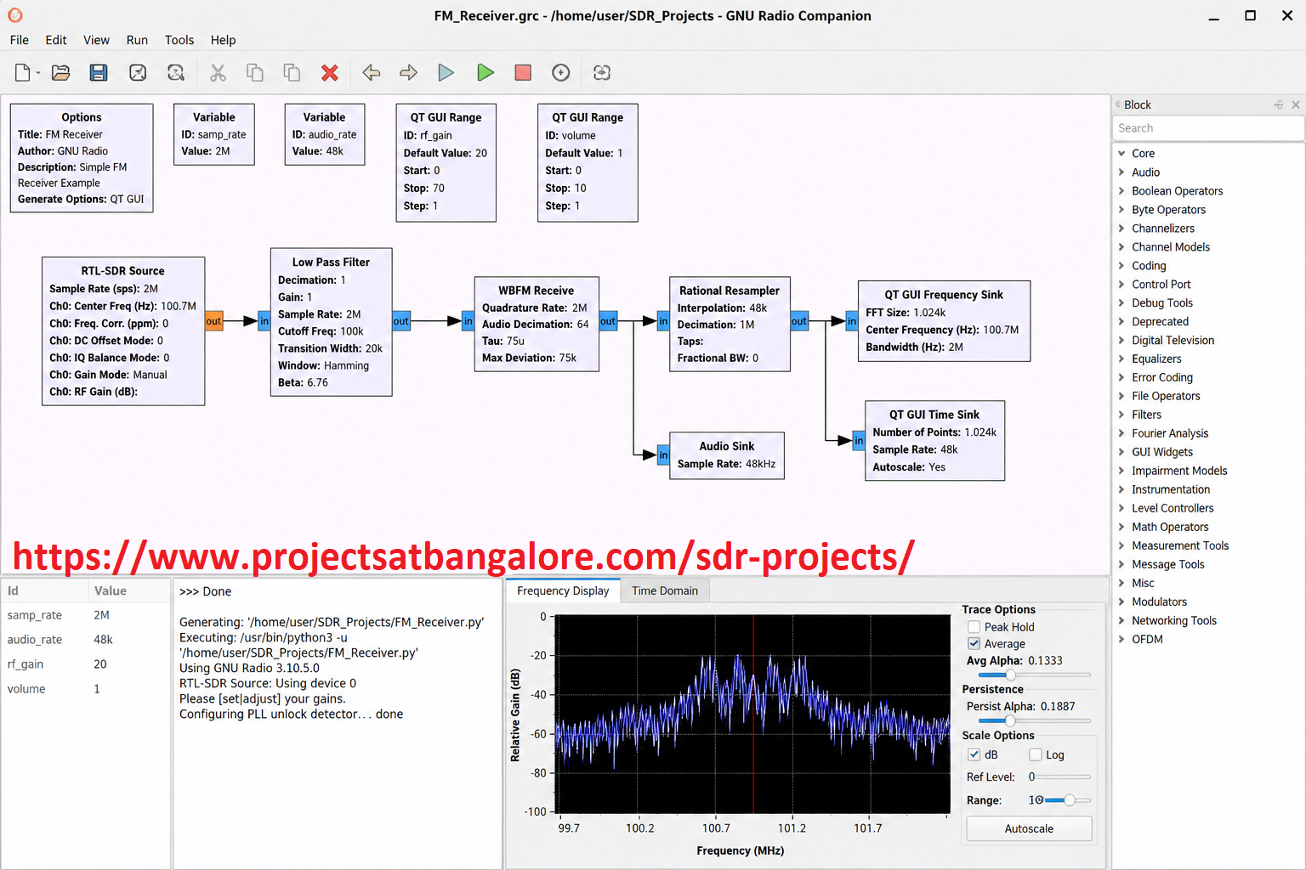This screenshot has height=870, width=1306.
Task: Expand Boolean Operators category
Action: pos(1121,191)
